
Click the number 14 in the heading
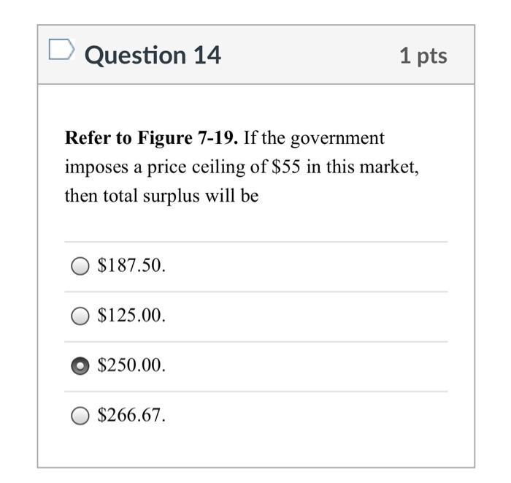click(207, 55)
